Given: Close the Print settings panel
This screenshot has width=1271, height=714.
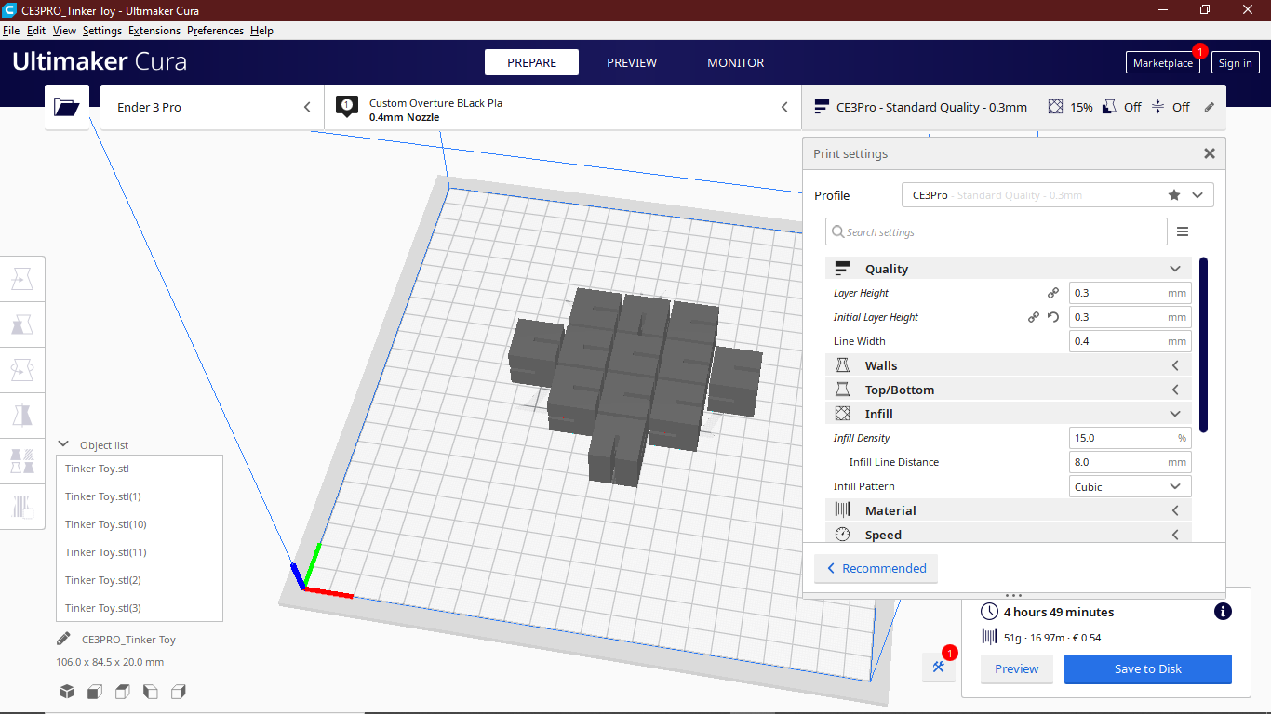Looking at the screenshot, I should click(x=1210, y=153).
